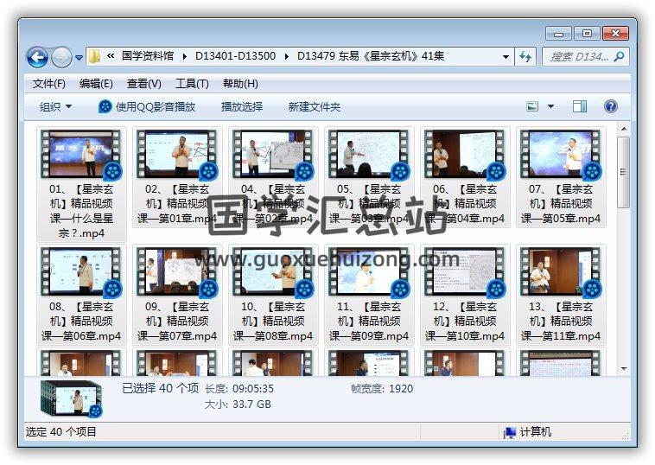
Task: Click the 新建文件夹 button
Action: [x=315, y=106]
